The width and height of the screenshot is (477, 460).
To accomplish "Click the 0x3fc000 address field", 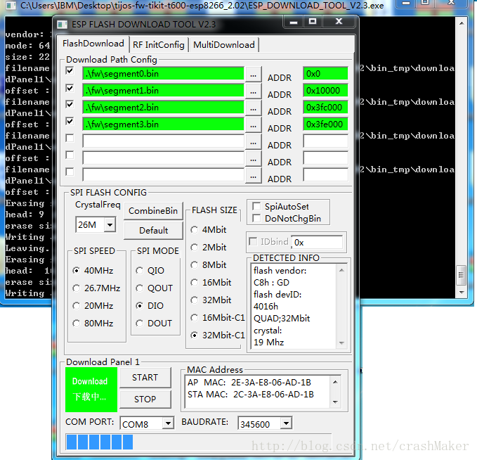I will point(325,108).
